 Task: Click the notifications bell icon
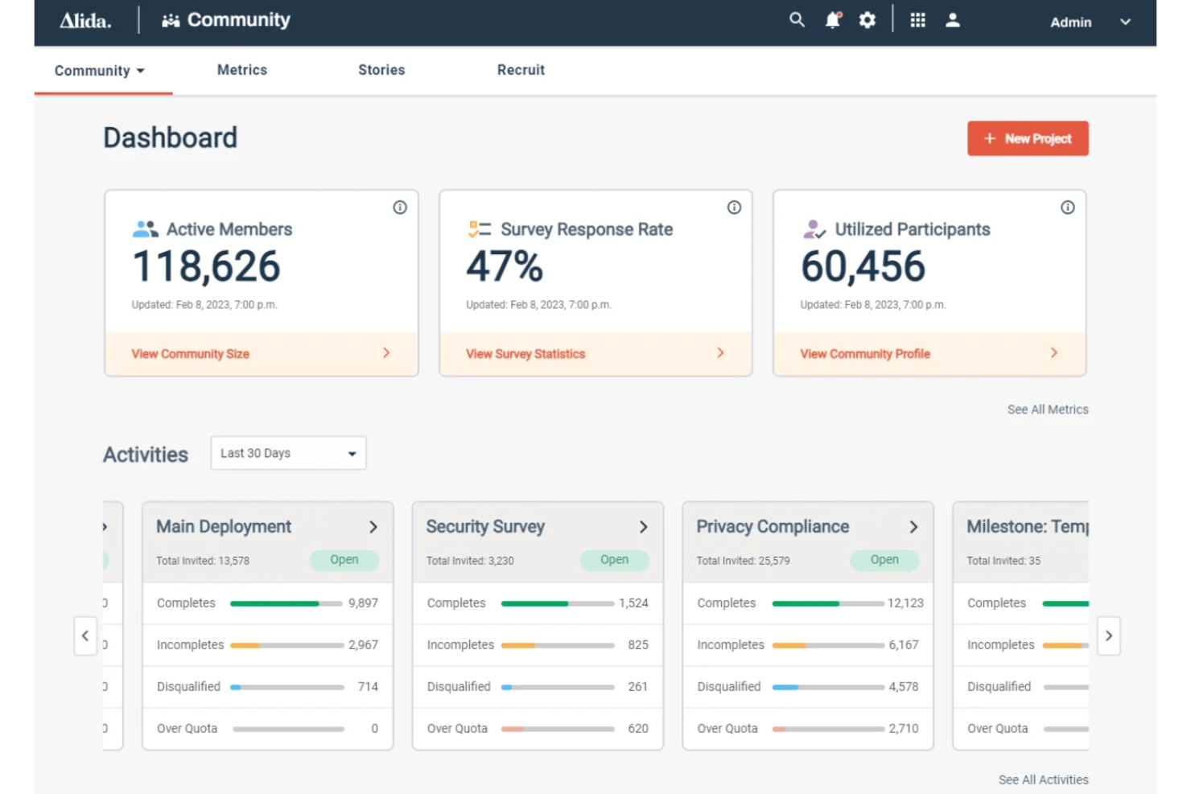[x=832, y=20]
